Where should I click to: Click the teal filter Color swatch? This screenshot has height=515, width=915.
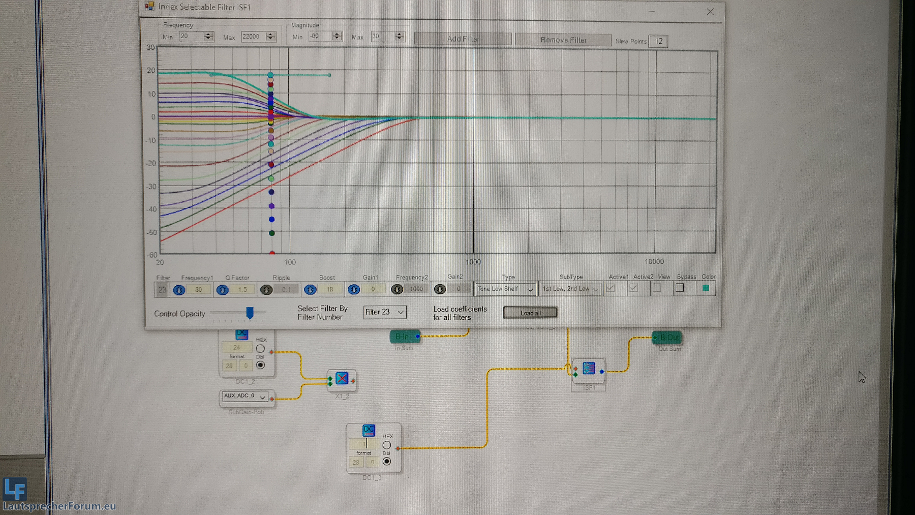click(706, 288)
